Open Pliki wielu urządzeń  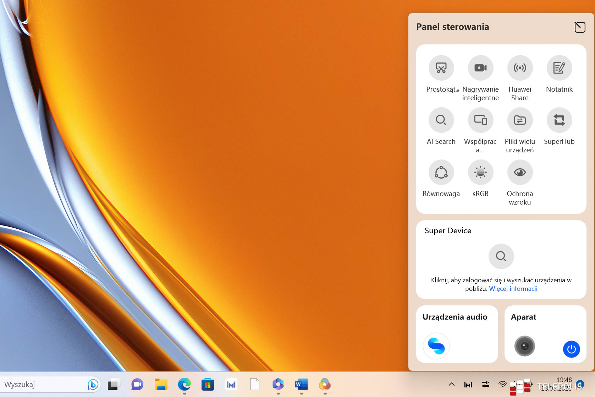click(x=520, y=120)
